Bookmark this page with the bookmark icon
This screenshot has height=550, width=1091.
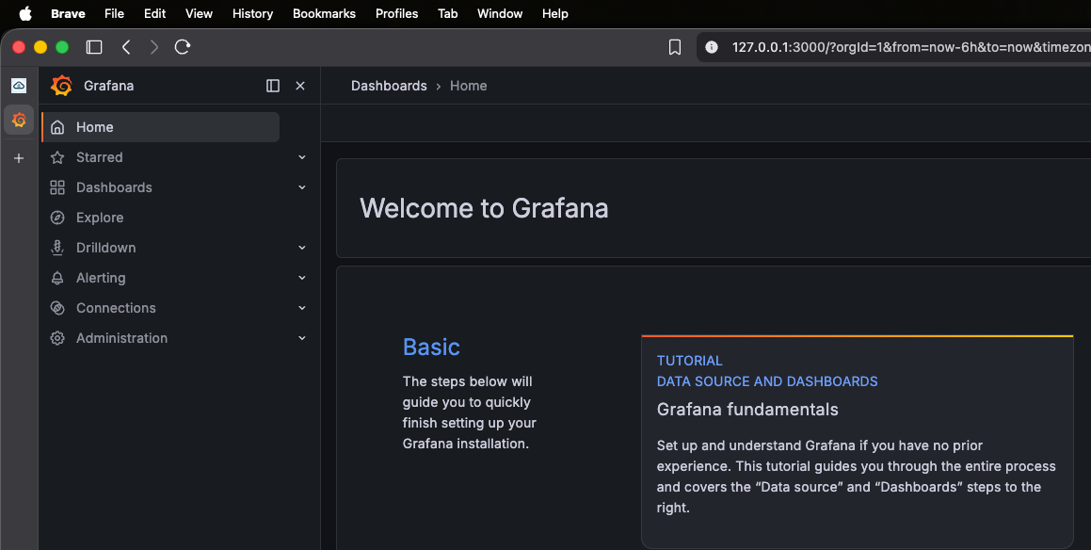pyautogui.click(x=674, y=47)
